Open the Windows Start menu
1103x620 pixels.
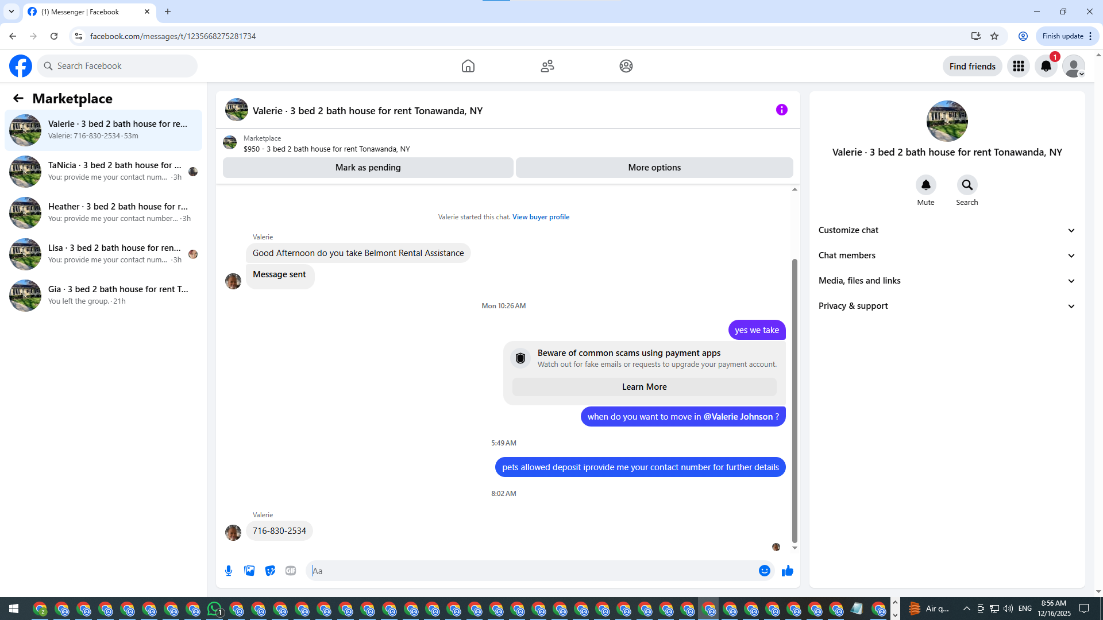pyautogui.click(x=14, y=609)
